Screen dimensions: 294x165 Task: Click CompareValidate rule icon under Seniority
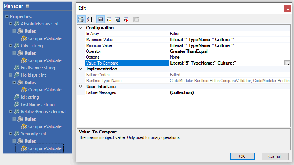point(24,148)
